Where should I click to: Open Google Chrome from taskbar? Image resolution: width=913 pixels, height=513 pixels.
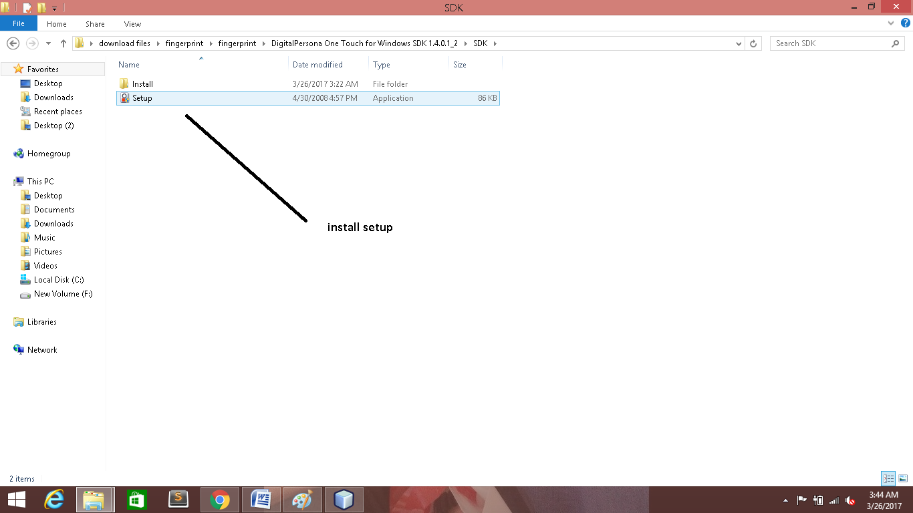pyautogui.click(x=219, y=500)
